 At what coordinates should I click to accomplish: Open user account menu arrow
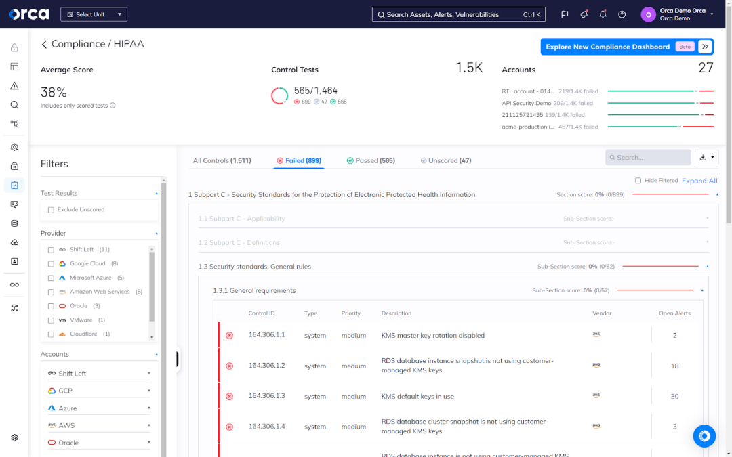(712, 14)
